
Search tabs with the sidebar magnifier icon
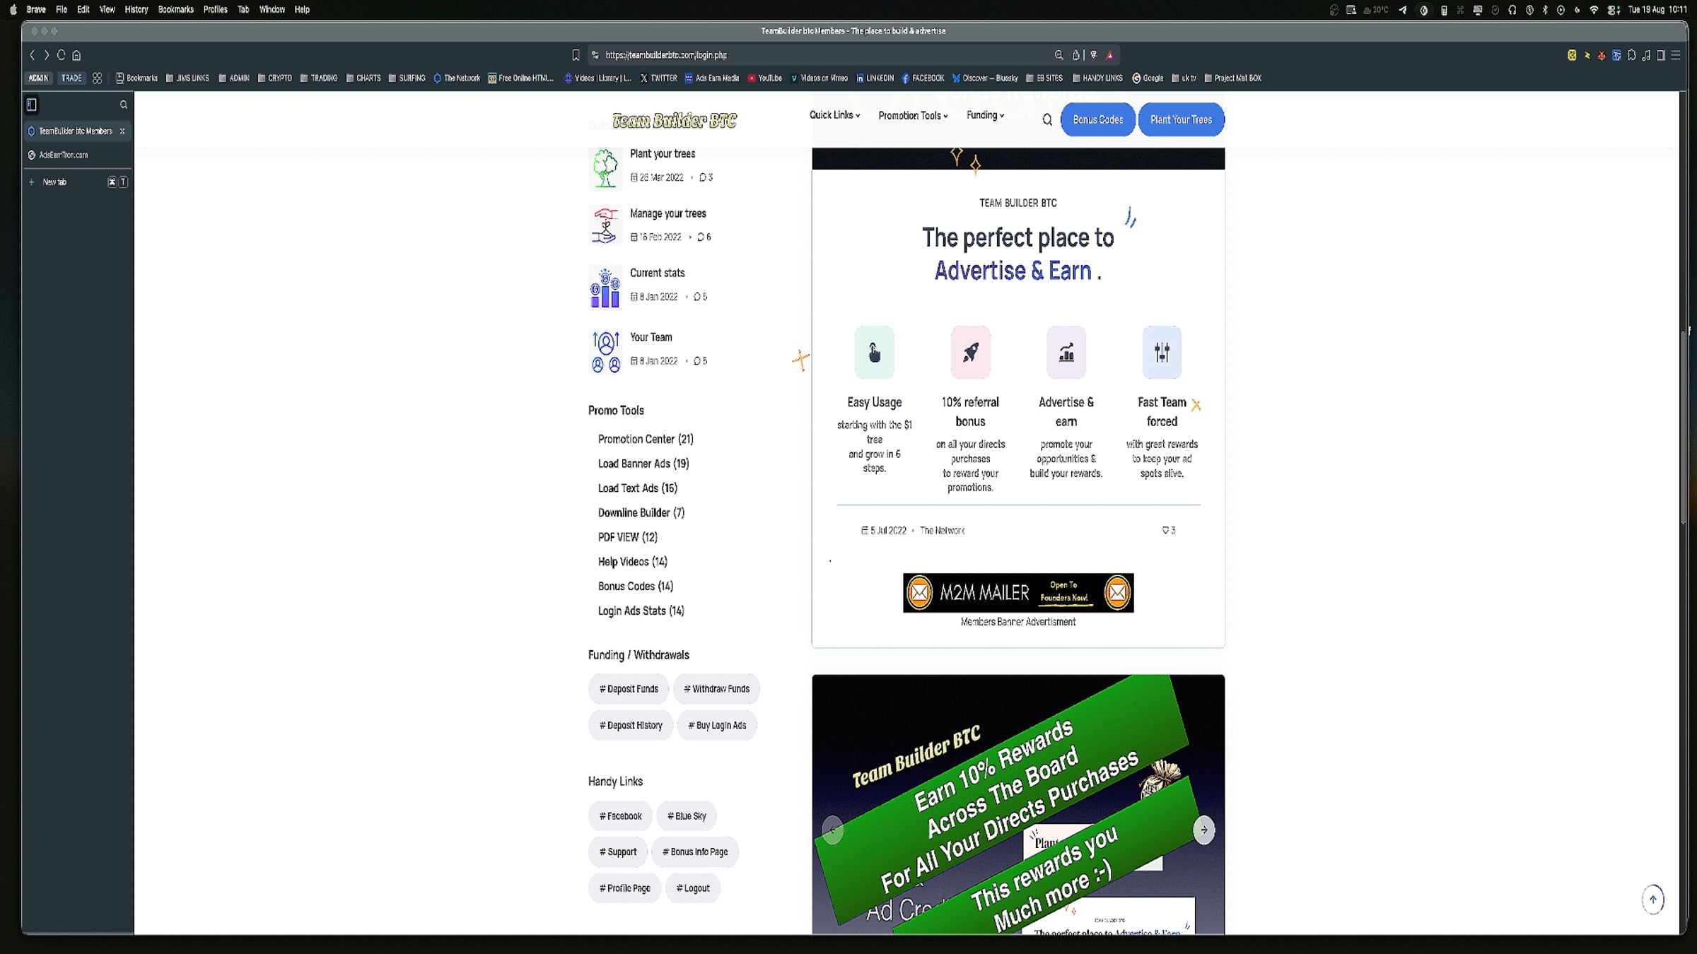(124, 105)
